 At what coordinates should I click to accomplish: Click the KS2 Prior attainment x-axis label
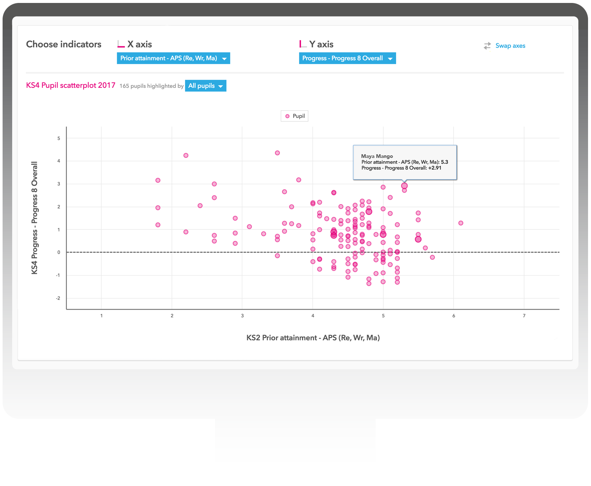click(313, 338)
